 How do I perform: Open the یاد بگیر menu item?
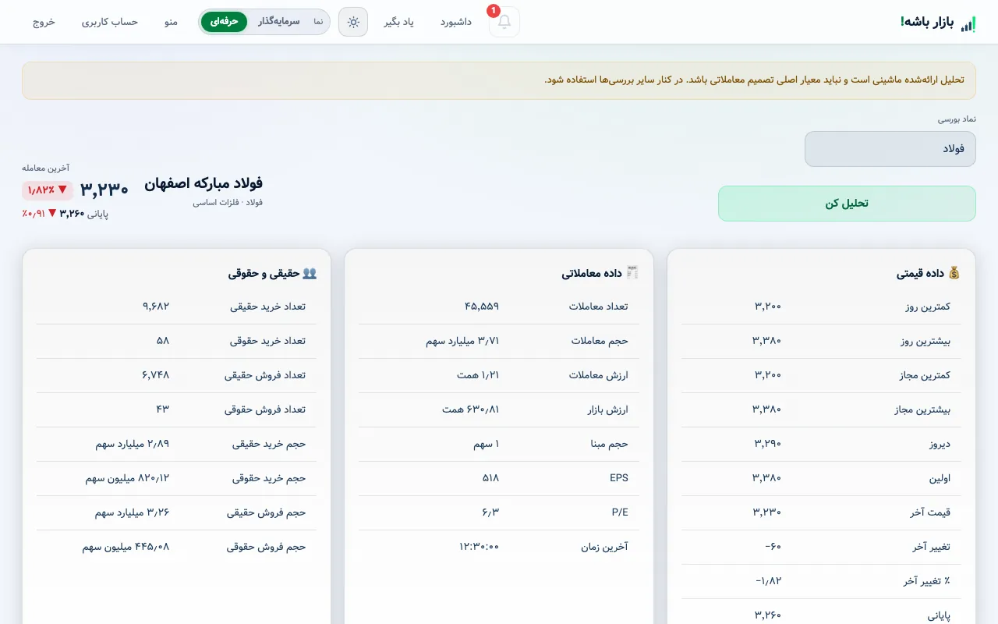point(398,22)
